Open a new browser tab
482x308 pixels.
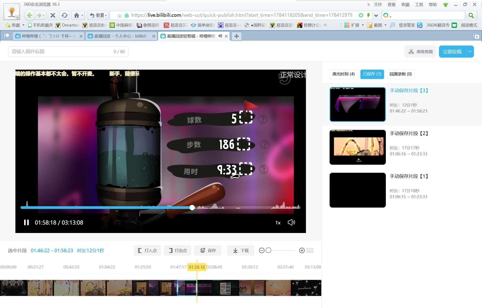[x=236, y=36]
